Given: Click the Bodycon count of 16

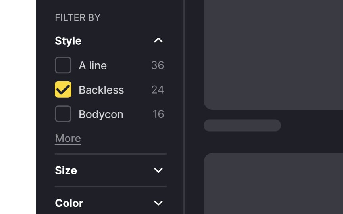Looking at the screenshot, I should click(158, 114).
